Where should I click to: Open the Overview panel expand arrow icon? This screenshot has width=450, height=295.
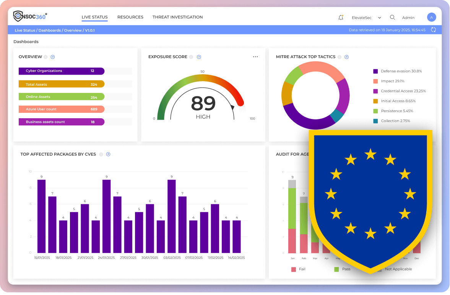point(52,57)
